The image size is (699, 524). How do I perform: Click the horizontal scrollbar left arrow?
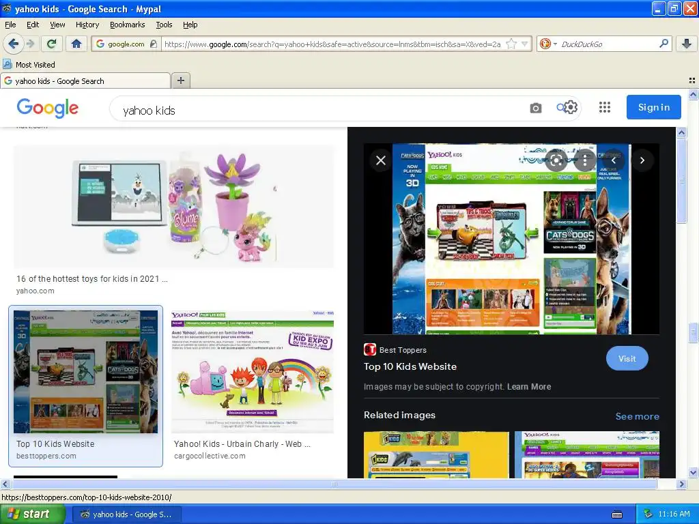click(5, 484)
